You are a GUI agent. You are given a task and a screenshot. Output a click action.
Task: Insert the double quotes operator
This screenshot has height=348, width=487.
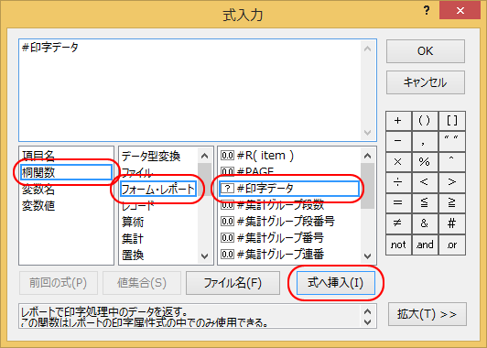(x=451, y=141)
